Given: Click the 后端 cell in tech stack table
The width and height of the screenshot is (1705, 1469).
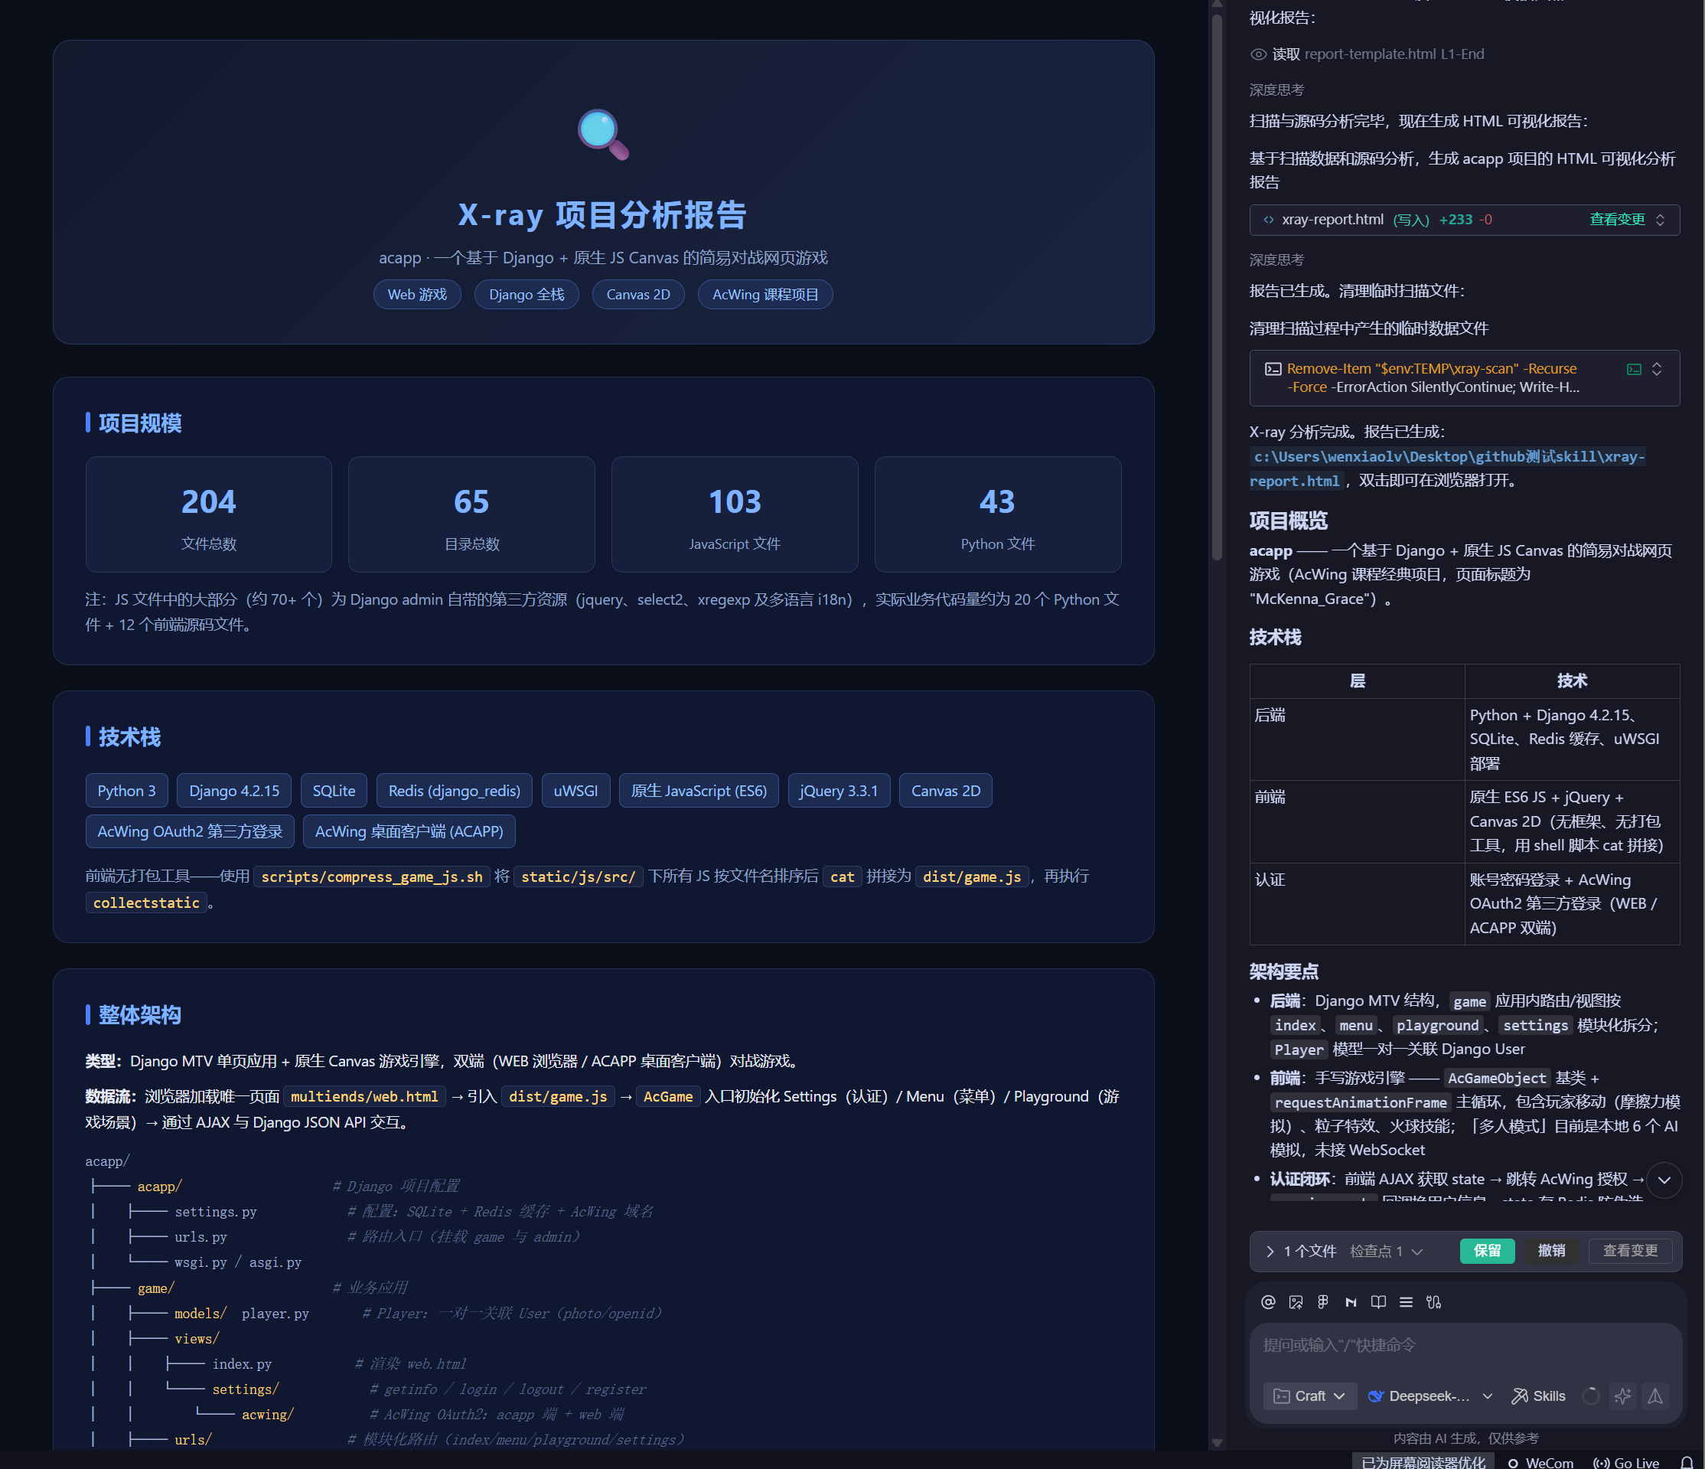Looking at the screenshot, I should coord(1357,739).
